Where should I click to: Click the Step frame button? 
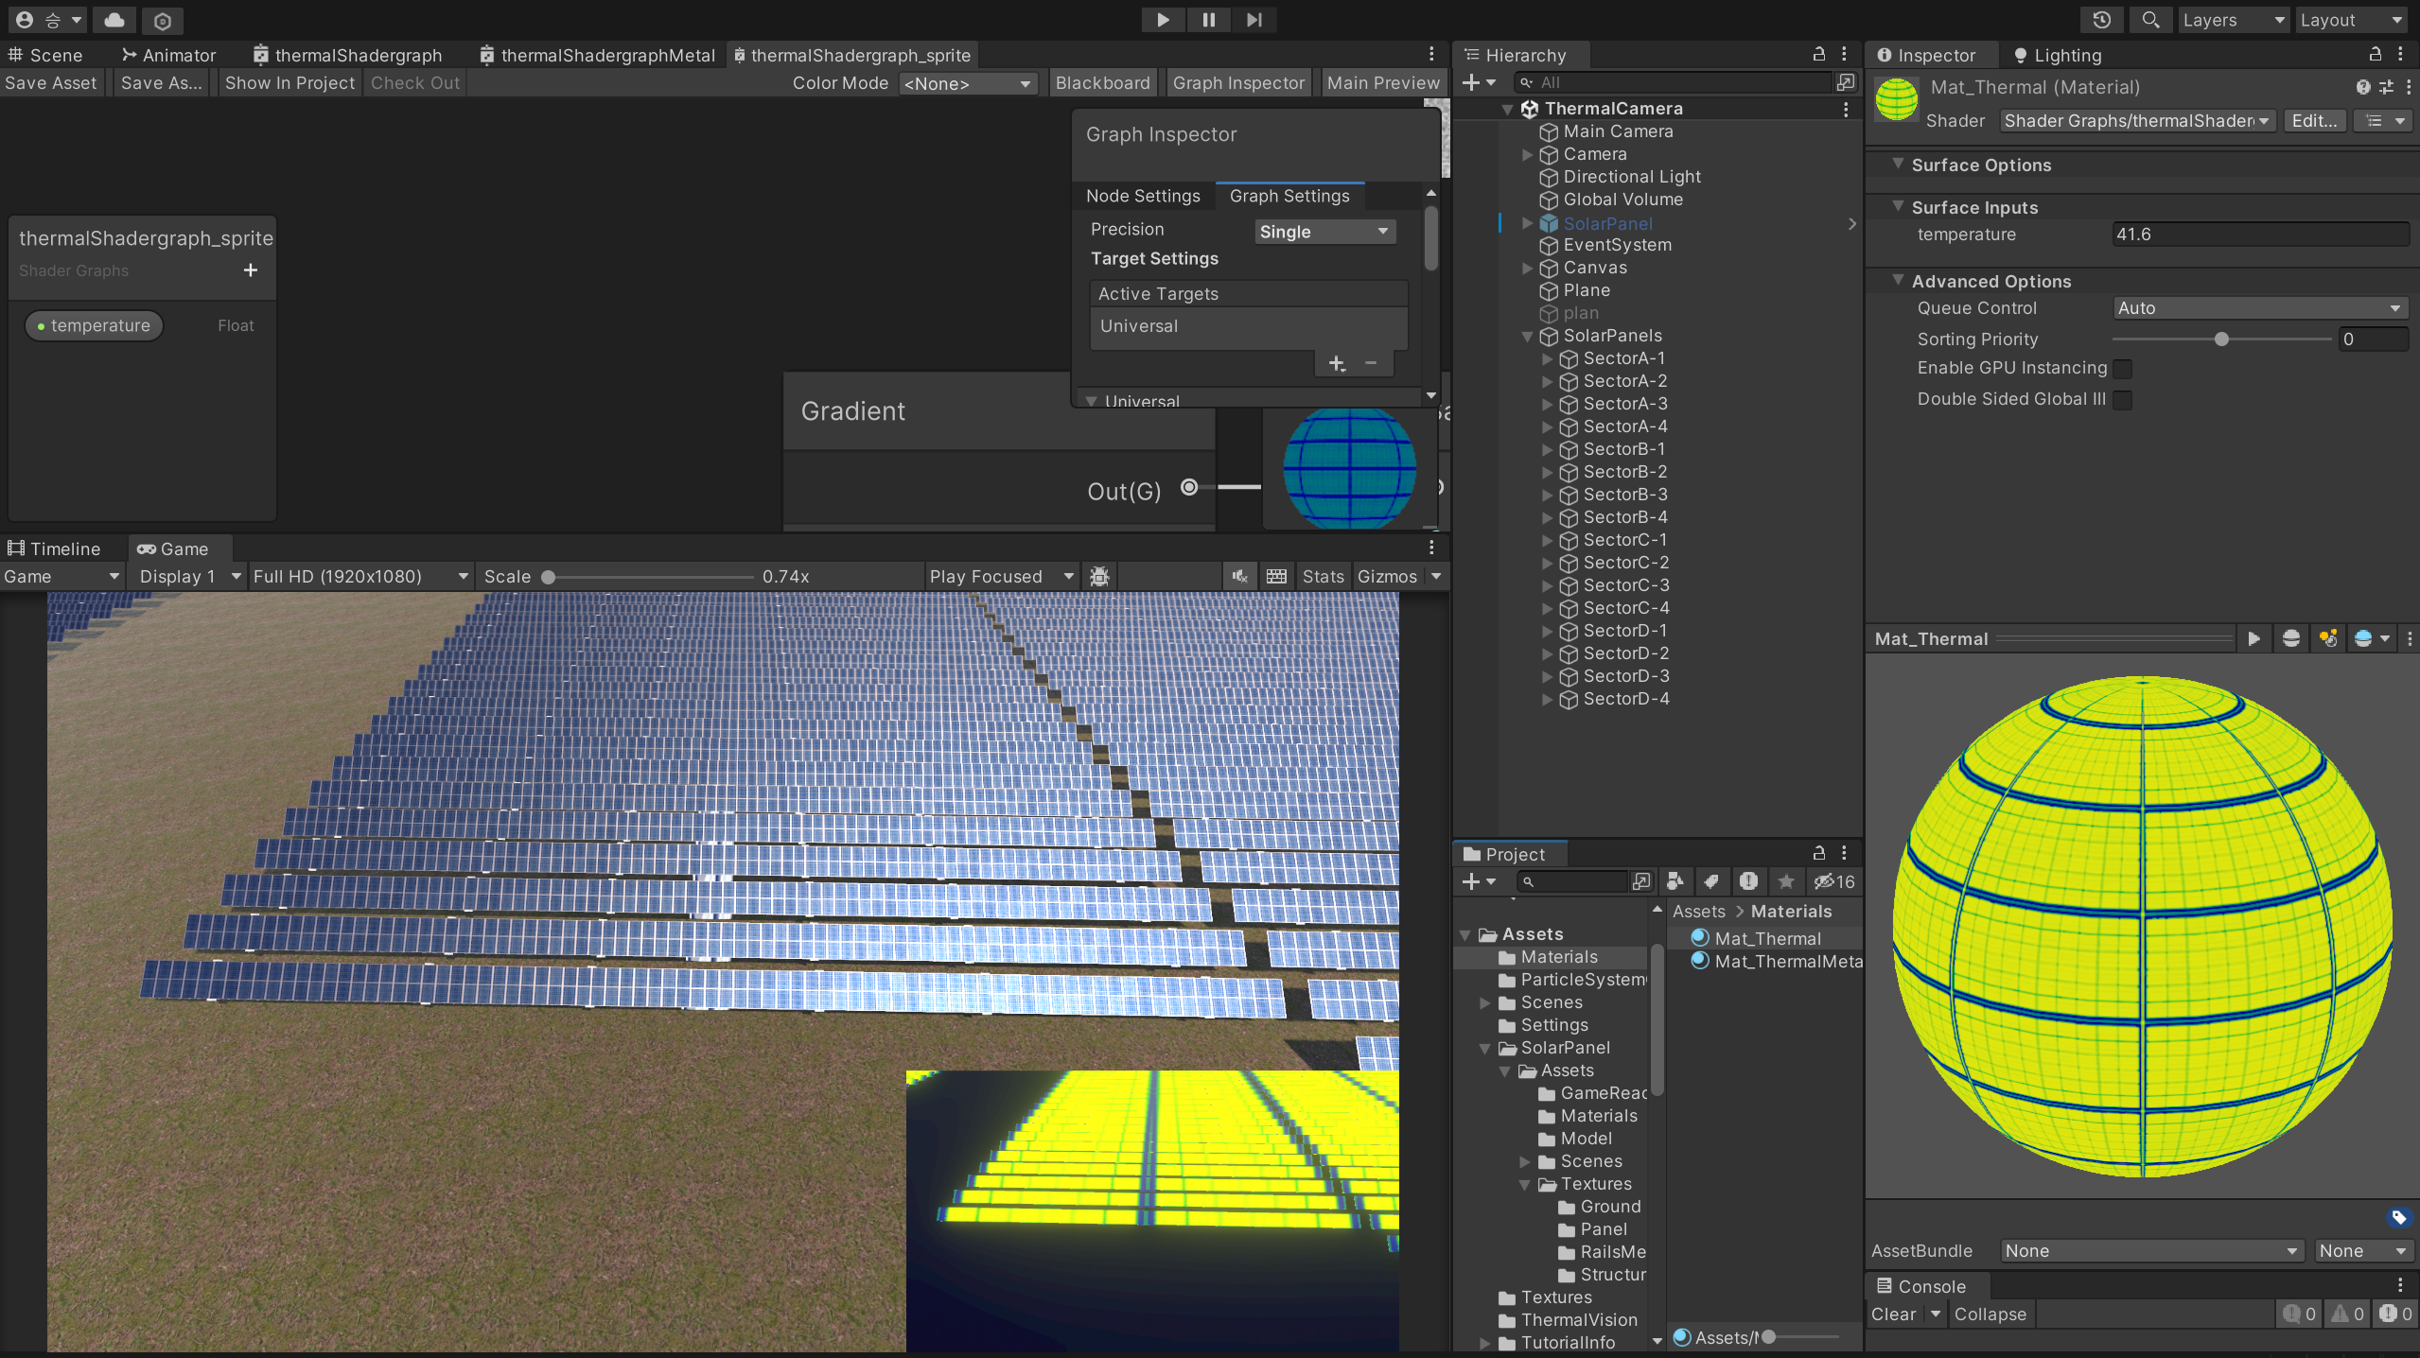[x=1254, y=20]
